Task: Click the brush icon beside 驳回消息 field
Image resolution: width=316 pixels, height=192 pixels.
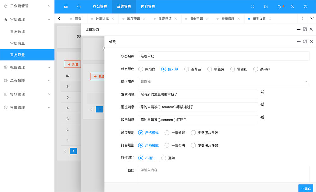Action: 262,117
